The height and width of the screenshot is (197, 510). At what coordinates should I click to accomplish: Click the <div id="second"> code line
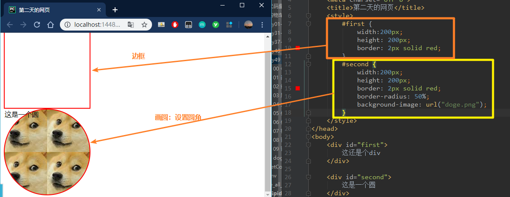point(359,177)
